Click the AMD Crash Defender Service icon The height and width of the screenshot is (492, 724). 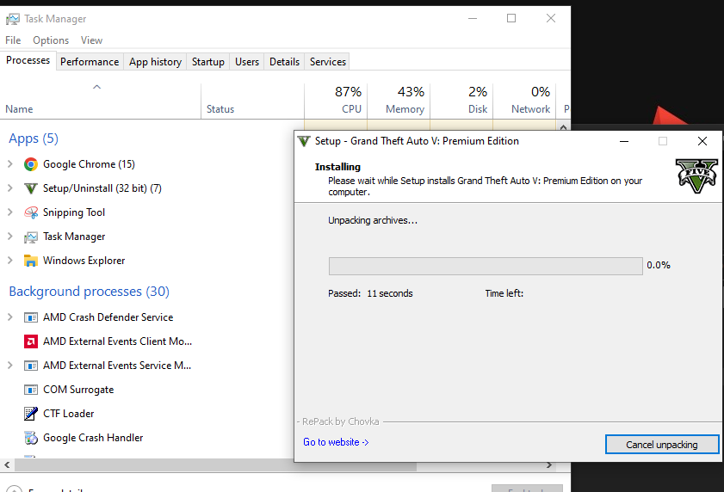pos(31,317)
